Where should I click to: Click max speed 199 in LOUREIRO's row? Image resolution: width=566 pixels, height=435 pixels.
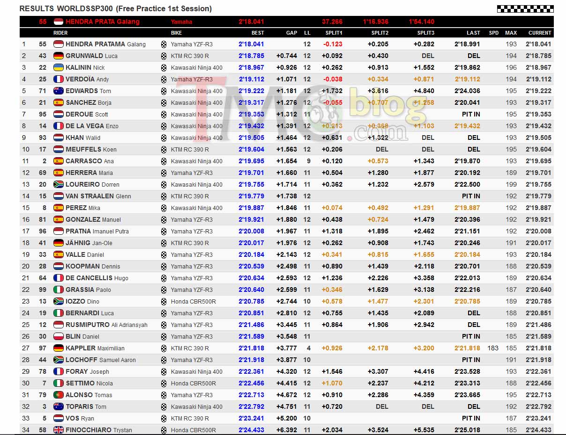click(x=511, y=184)
